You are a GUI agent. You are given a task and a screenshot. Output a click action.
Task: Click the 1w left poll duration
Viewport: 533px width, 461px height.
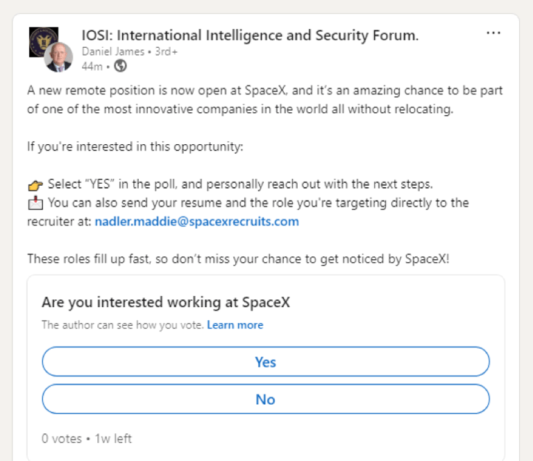[x=113, y=439]
